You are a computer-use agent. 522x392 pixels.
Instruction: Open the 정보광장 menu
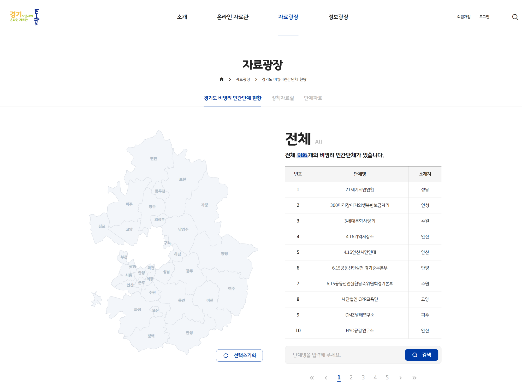point(338,17)
